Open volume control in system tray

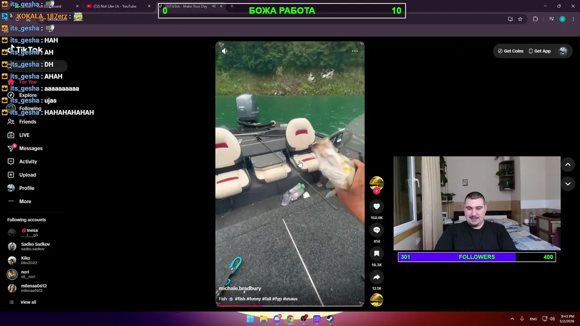[x=552, y=319]
